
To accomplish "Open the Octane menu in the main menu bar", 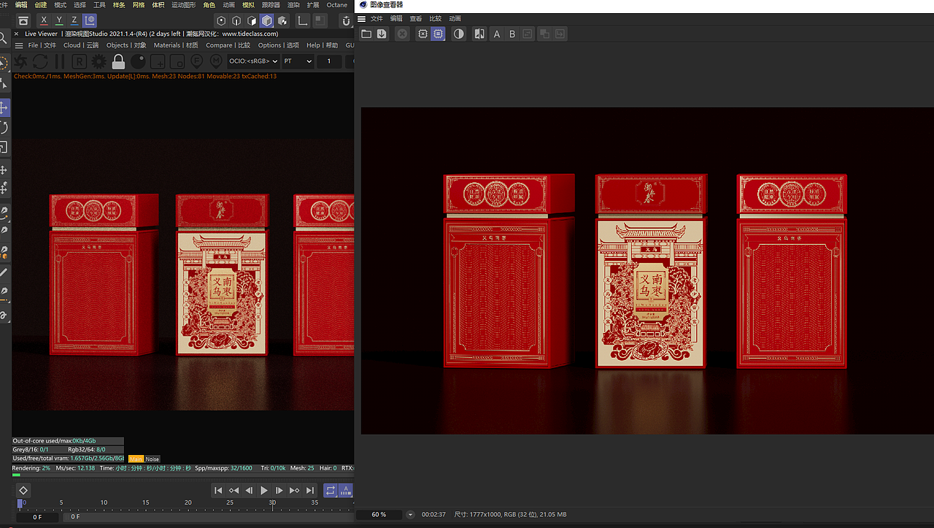I will click(x=337, y=5).
